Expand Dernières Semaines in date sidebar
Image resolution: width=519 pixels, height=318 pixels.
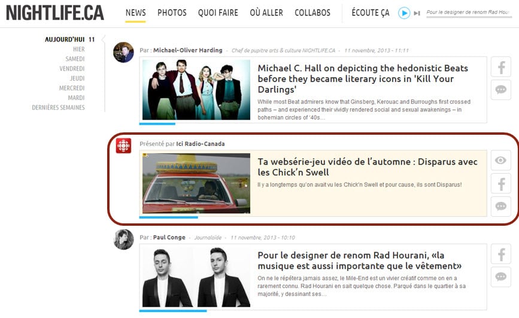click(x=58, y=108)
